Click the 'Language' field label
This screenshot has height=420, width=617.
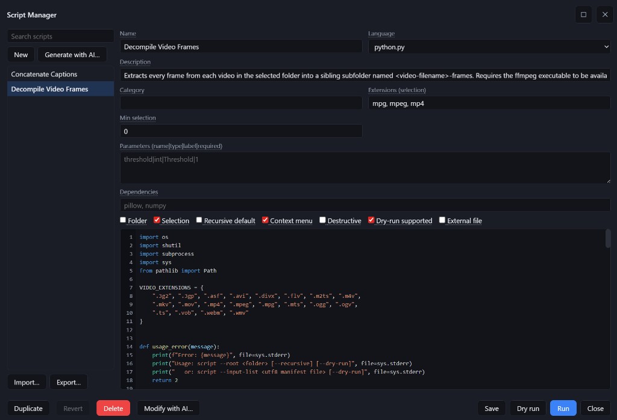pyautogui.click(x=381, y=34)
